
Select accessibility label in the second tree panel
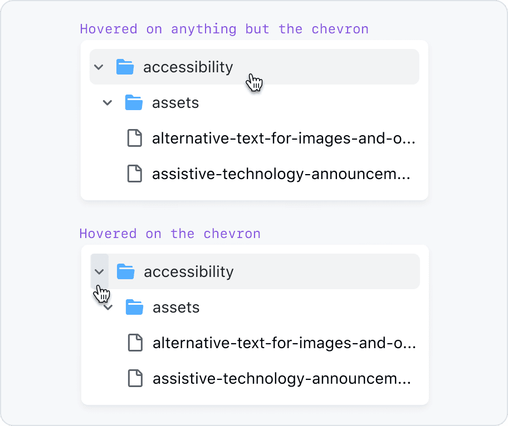(188, 272)
